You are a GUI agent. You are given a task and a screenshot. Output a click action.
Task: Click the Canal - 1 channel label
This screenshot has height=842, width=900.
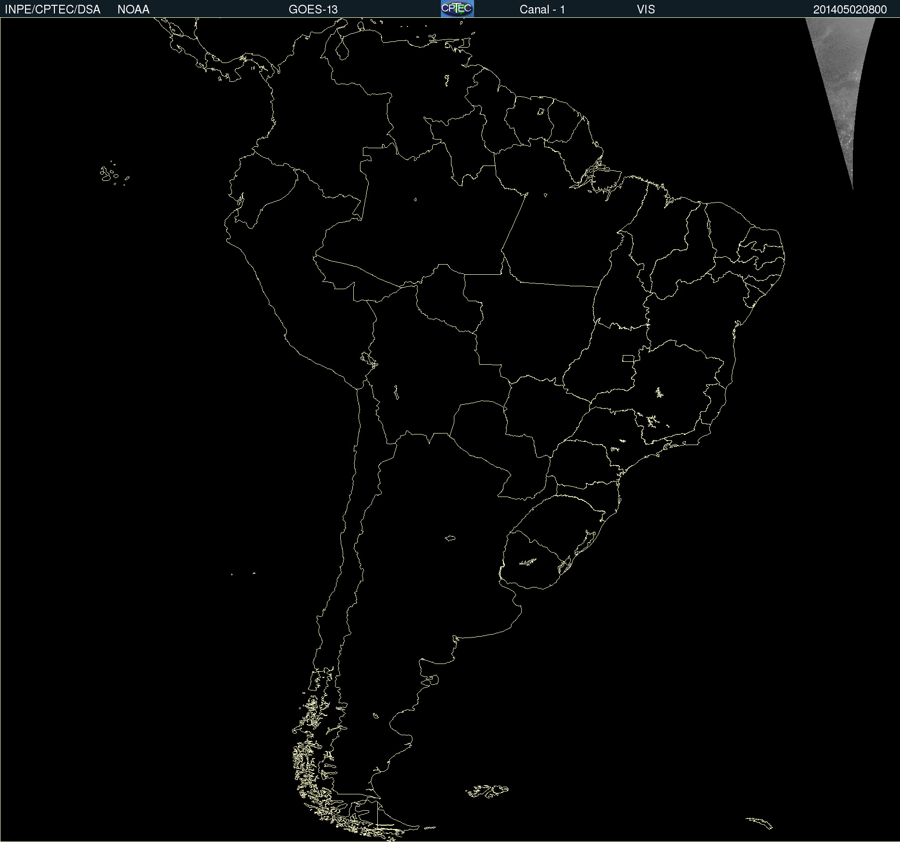542,10
